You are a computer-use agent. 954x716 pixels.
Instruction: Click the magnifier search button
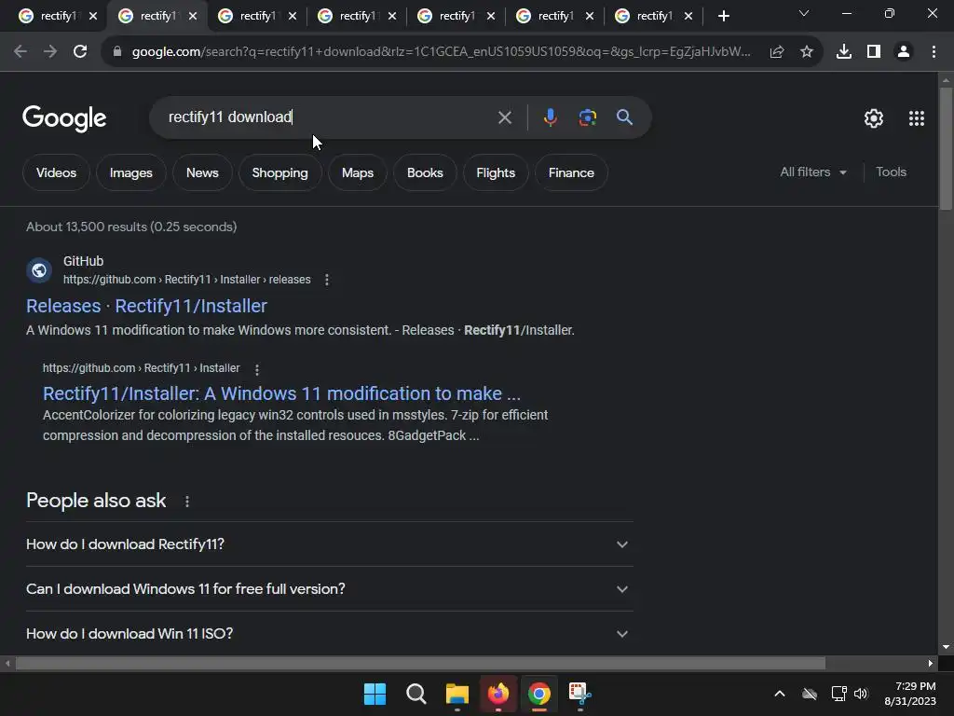click(x=624, y=117)
